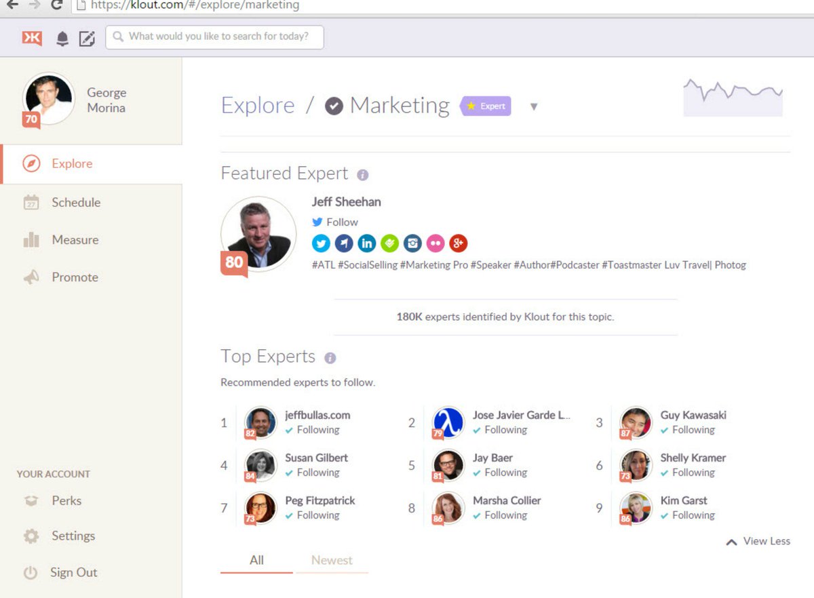Toggle Following for Peg Fitzpatrick
Screen dimensions: 814x598
point(312,515)
